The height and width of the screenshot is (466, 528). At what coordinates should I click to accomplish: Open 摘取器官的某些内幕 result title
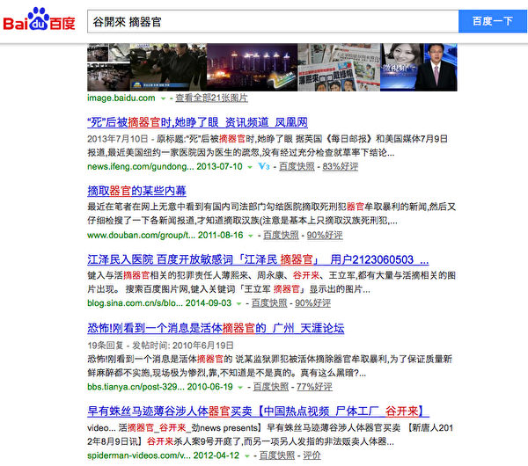(x=136, y=191)
